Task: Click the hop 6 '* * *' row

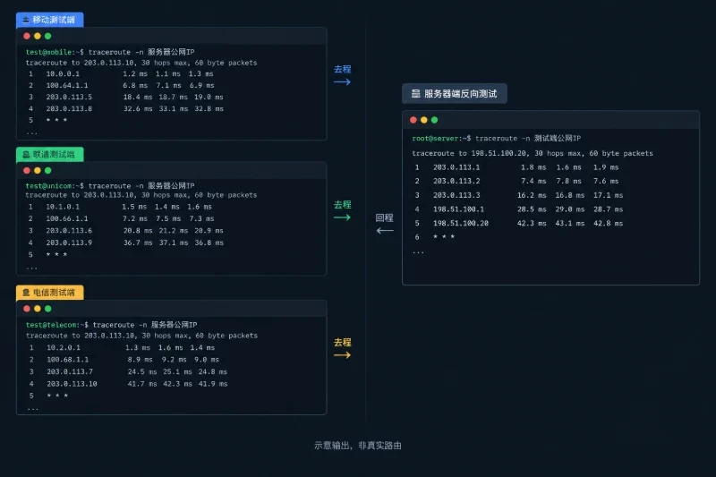Action: point(435,237)
